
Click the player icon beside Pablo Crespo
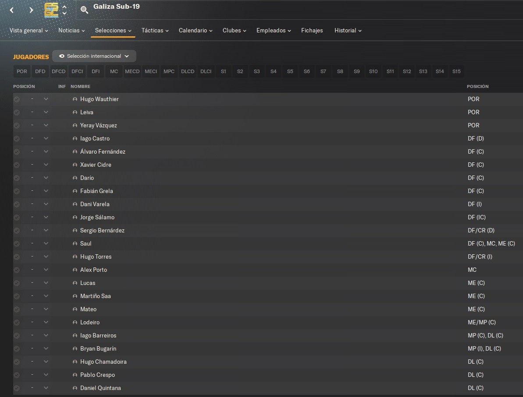(x=75, y=375)
